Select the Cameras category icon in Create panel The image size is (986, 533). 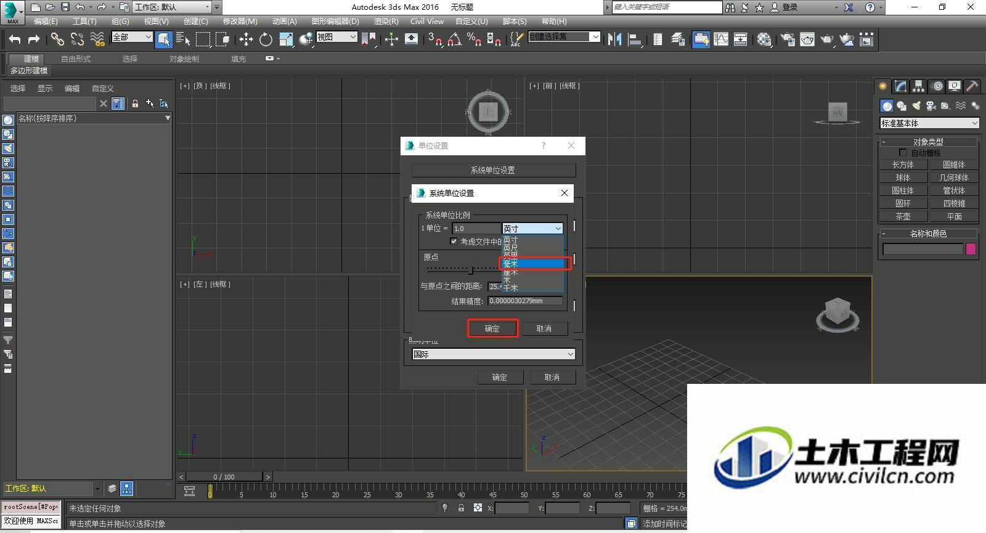(x=931, y=106)
